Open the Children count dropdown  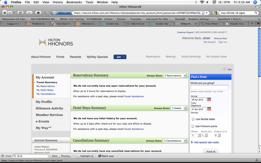pyautogui.click(x=217, y=135)
